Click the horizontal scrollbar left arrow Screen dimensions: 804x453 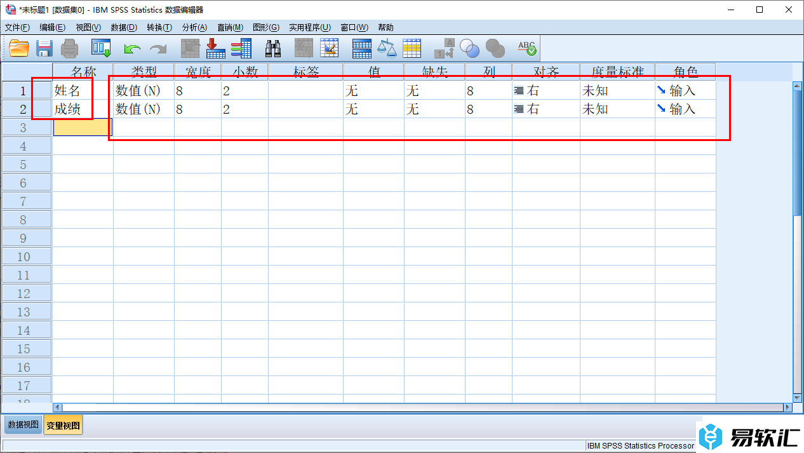click(x=58, y=407)
